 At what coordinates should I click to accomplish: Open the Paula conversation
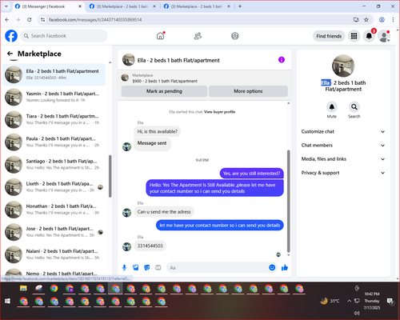point(54,142)
